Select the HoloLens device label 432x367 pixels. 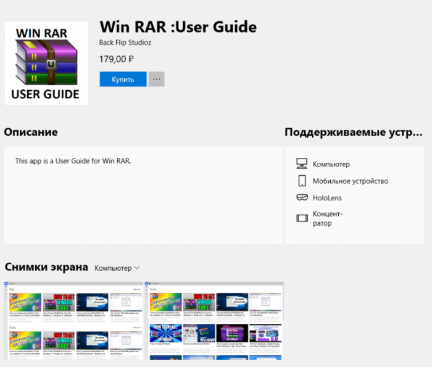pos(327,198)
